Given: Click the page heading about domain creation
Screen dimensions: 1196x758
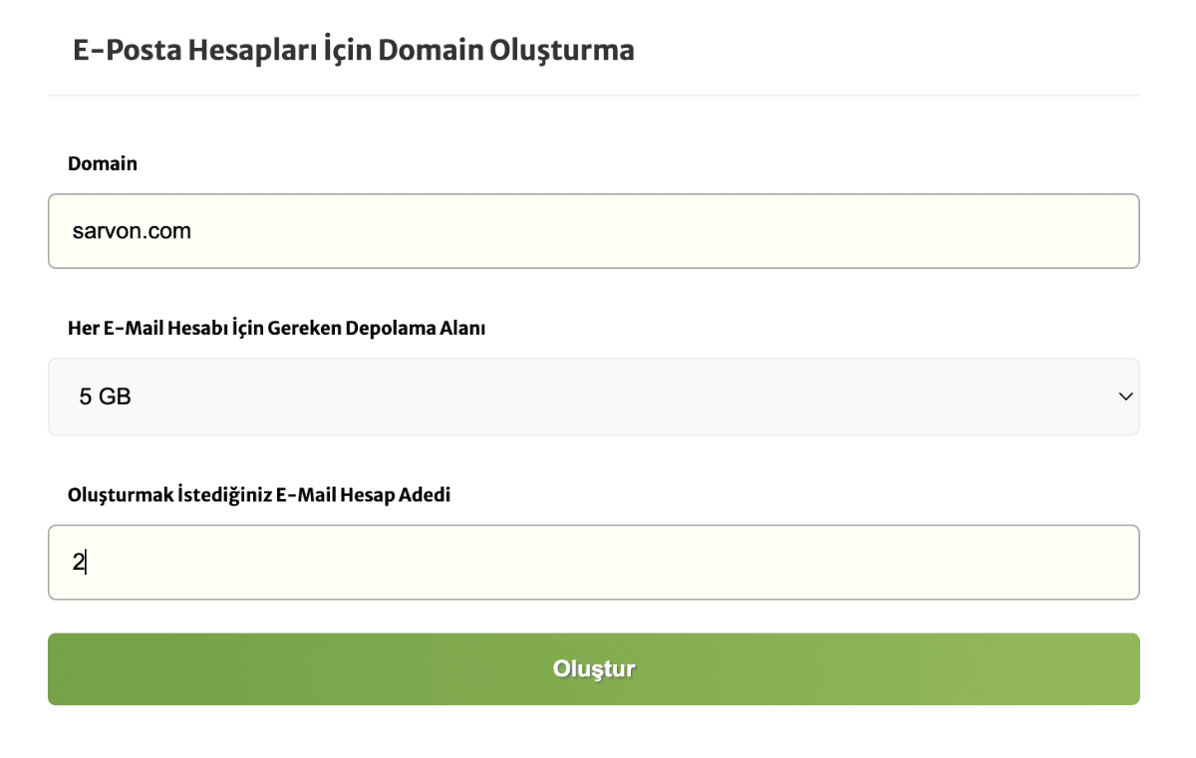Looking at the screenshot, I should [x=351, y=48].
